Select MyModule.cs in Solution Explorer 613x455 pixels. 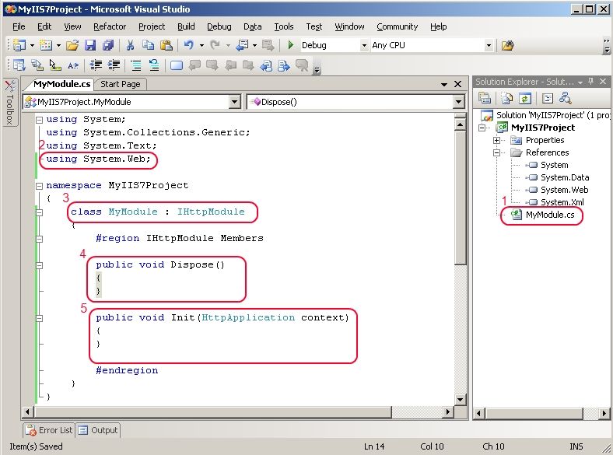pos(548,215)
